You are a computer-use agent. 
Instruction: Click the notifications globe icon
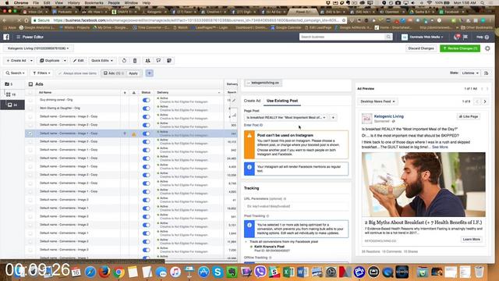coord(457,37)
